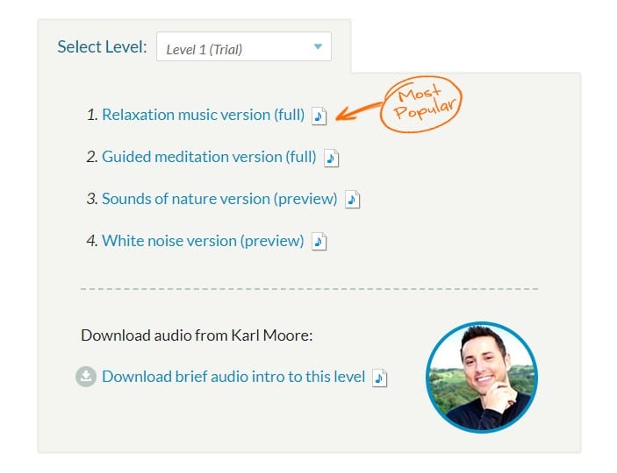Click the Level 1 (Trial) text in combo box
617x473 pixels.
[204, 50]
